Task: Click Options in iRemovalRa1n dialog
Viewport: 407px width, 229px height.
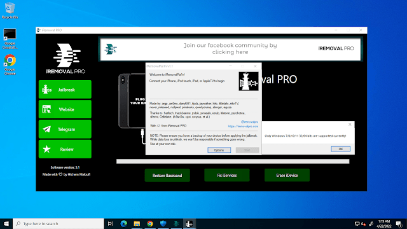Action: (219, 150)
